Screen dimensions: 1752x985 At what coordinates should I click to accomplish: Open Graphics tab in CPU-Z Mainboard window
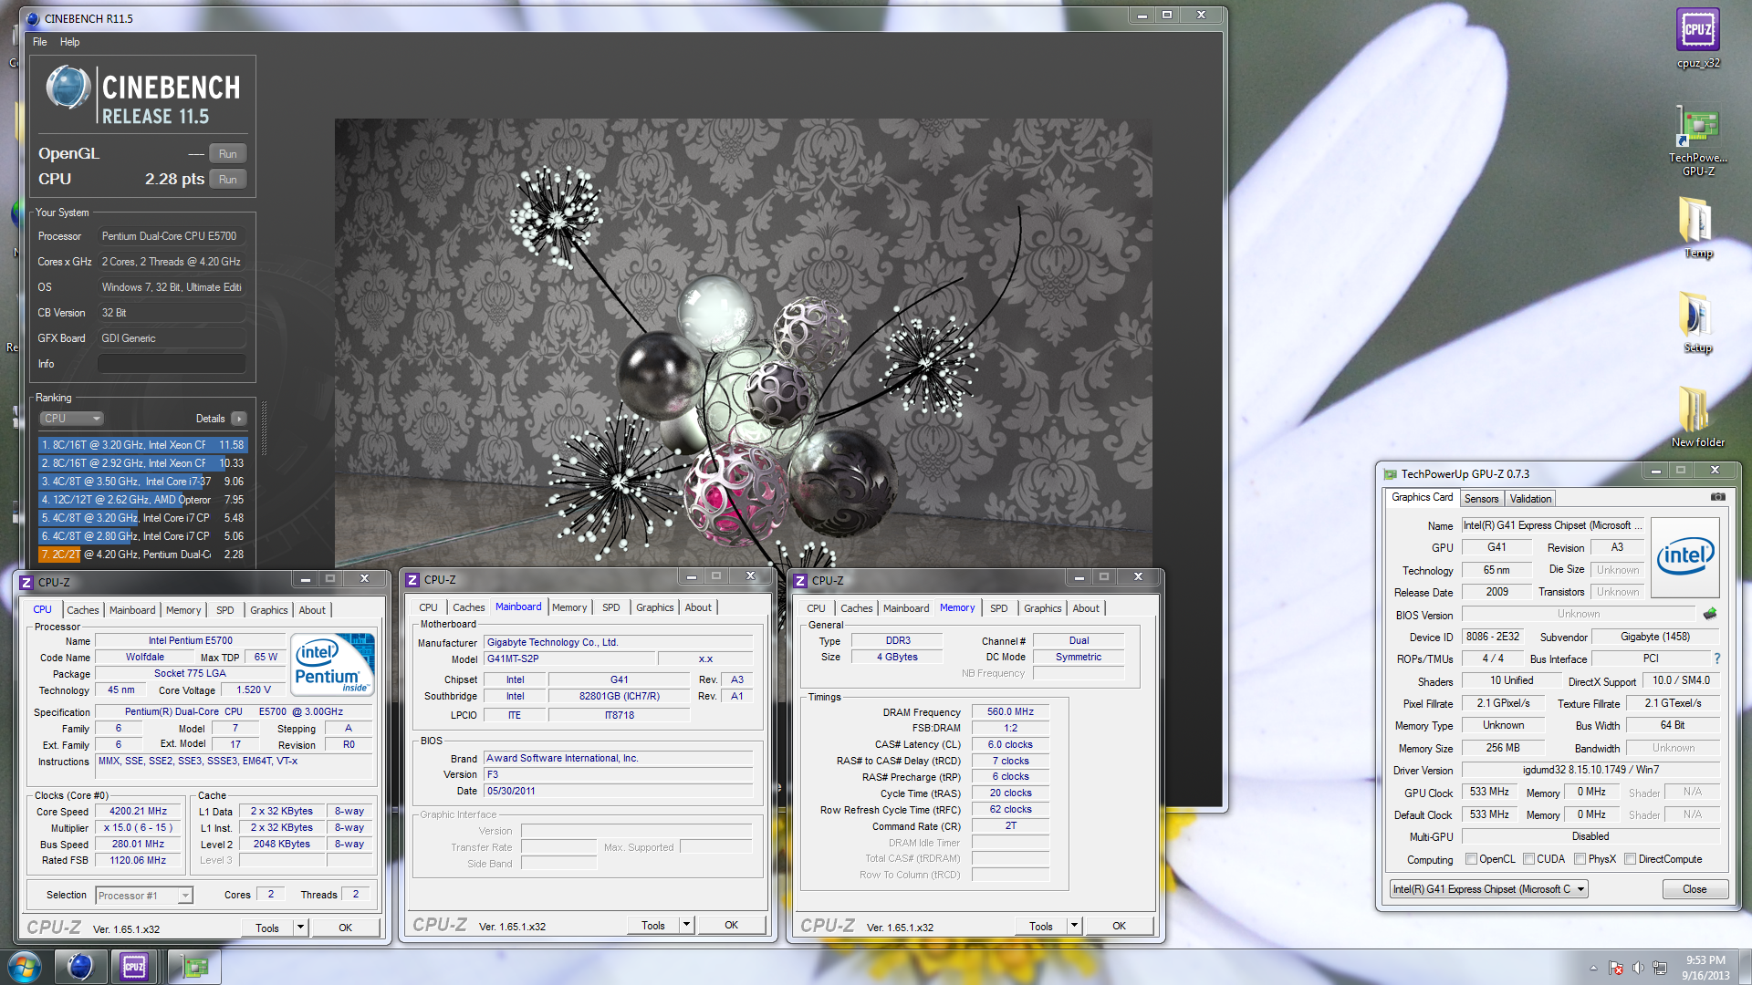tap(654, 607)
